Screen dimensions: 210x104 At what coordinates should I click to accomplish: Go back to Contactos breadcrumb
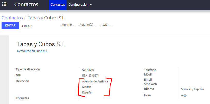pos(12,18)
